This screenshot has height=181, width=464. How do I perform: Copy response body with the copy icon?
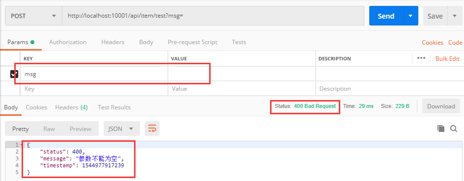coord(441,129)
